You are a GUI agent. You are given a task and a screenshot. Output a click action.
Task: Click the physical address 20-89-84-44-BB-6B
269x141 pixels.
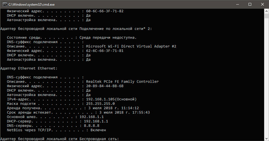[105, 86]
